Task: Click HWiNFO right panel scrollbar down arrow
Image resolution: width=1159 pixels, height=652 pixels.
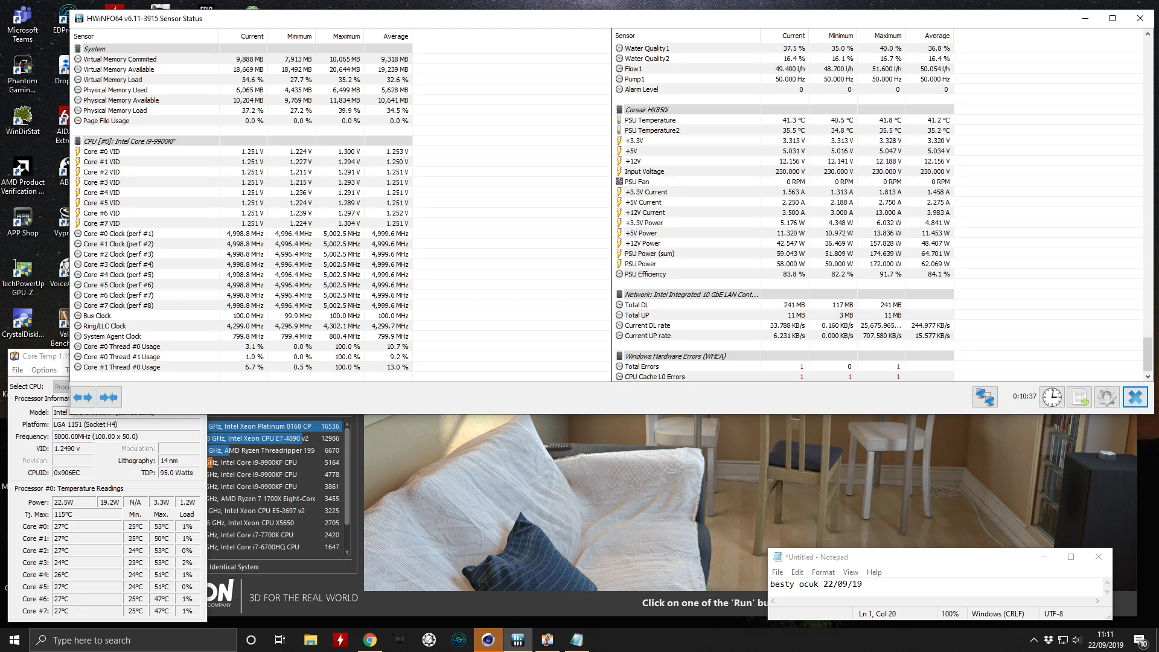Action: click(x=1148, y=377)
